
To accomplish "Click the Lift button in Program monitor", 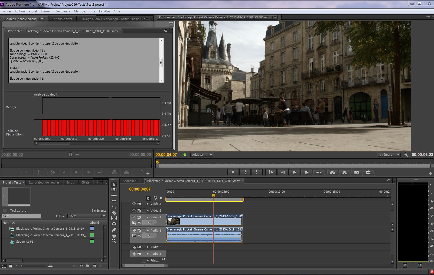I will [333, 172].
